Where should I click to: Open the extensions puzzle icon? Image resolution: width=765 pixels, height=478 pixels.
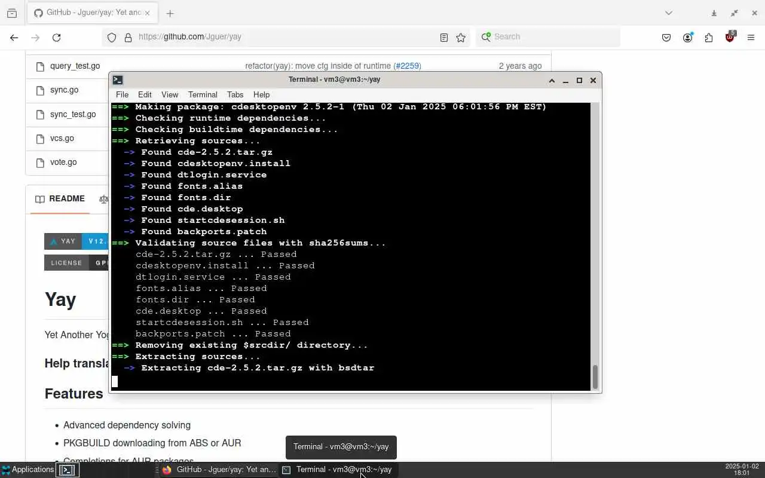(x=709, y=38)
